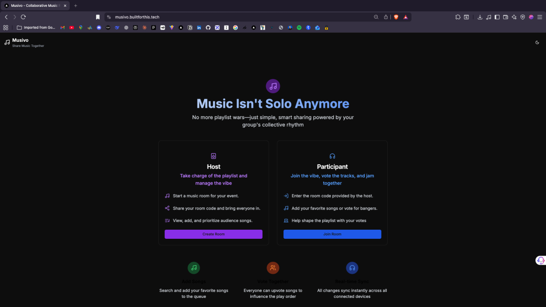Image resolution: width=546 pixels, height=307 pixels.
Task: Click the zoom level magnifier in address bar
Action: [x=376, y=17]
